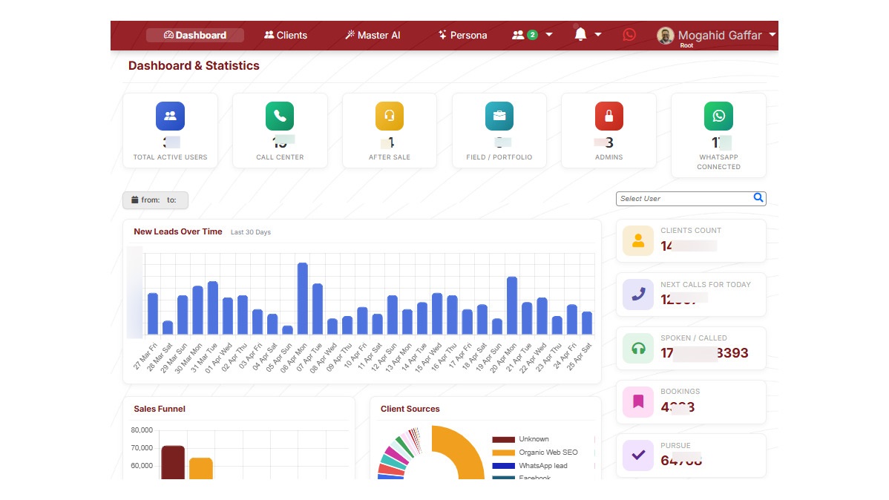Click the Field / Portfolio briefcase icon
Screen dimensions: 889x500
(499, 116)
